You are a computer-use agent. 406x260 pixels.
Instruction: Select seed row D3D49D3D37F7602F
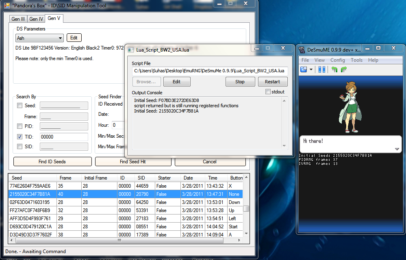[126, 235]
